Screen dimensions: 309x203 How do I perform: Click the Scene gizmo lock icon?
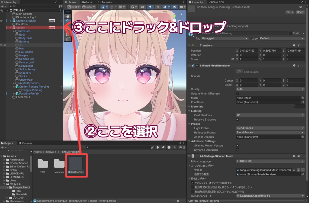pyautogui.click(x=181, y=14)
